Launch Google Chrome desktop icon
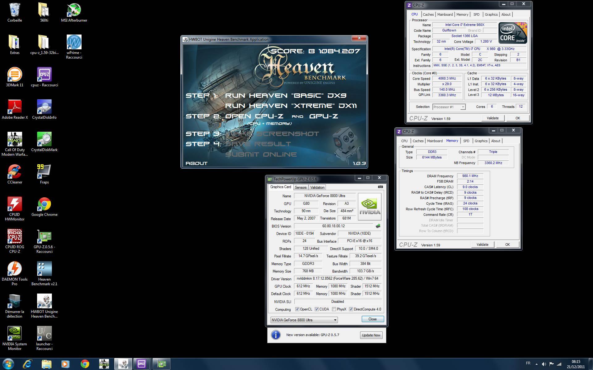The image size is (593, 370). pos(44,207)
